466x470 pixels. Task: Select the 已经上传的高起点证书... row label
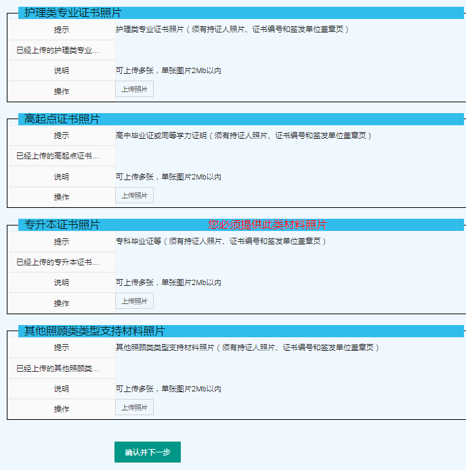58,156
